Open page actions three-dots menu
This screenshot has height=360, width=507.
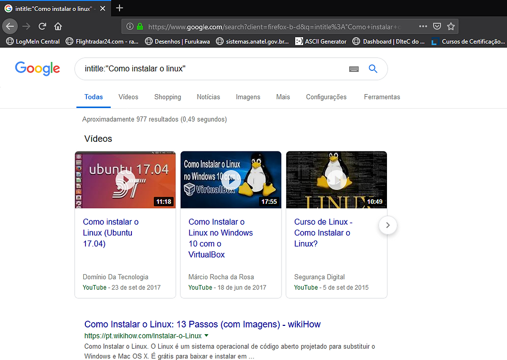point(423,26)
